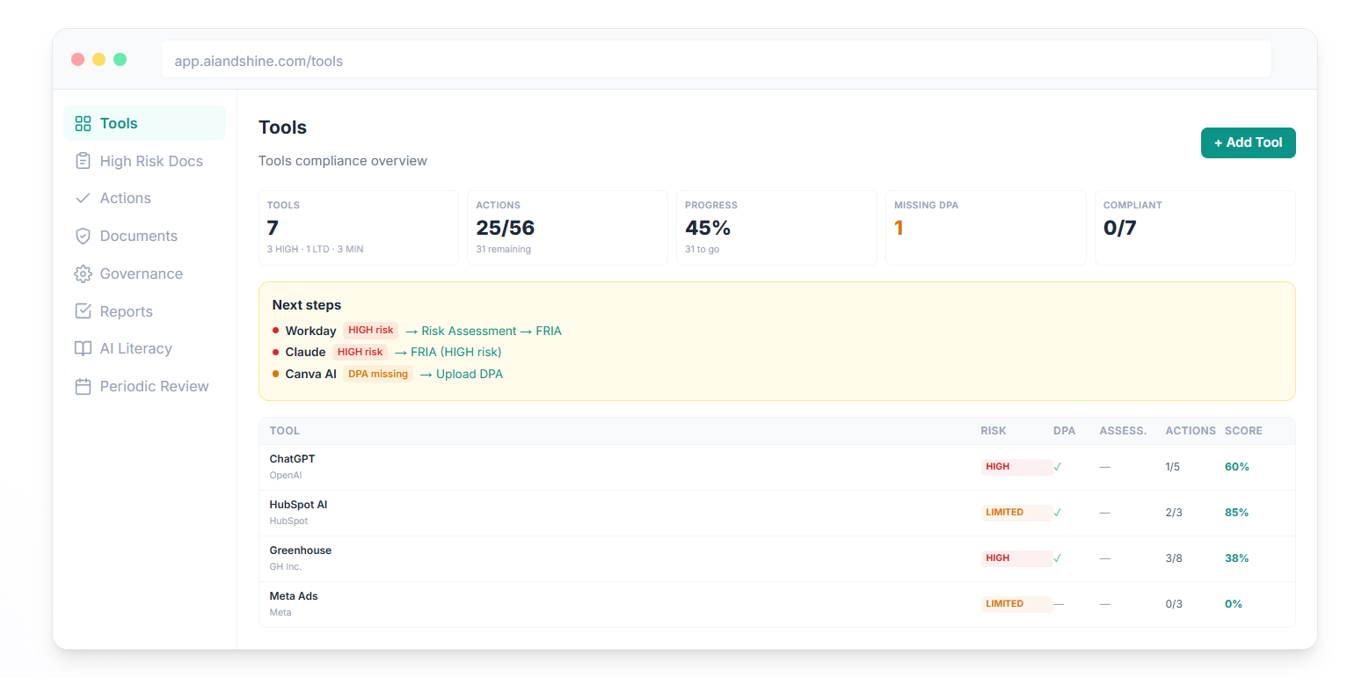Click the AI Literacy book icon
Image resolution: width=1362 pixels, height=678 pixels.
click(x=83, y=348)
